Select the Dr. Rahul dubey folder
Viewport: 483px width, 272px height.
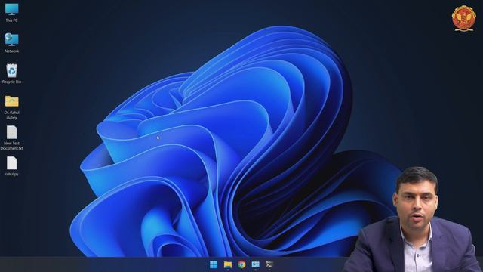[x=12, y=107]
